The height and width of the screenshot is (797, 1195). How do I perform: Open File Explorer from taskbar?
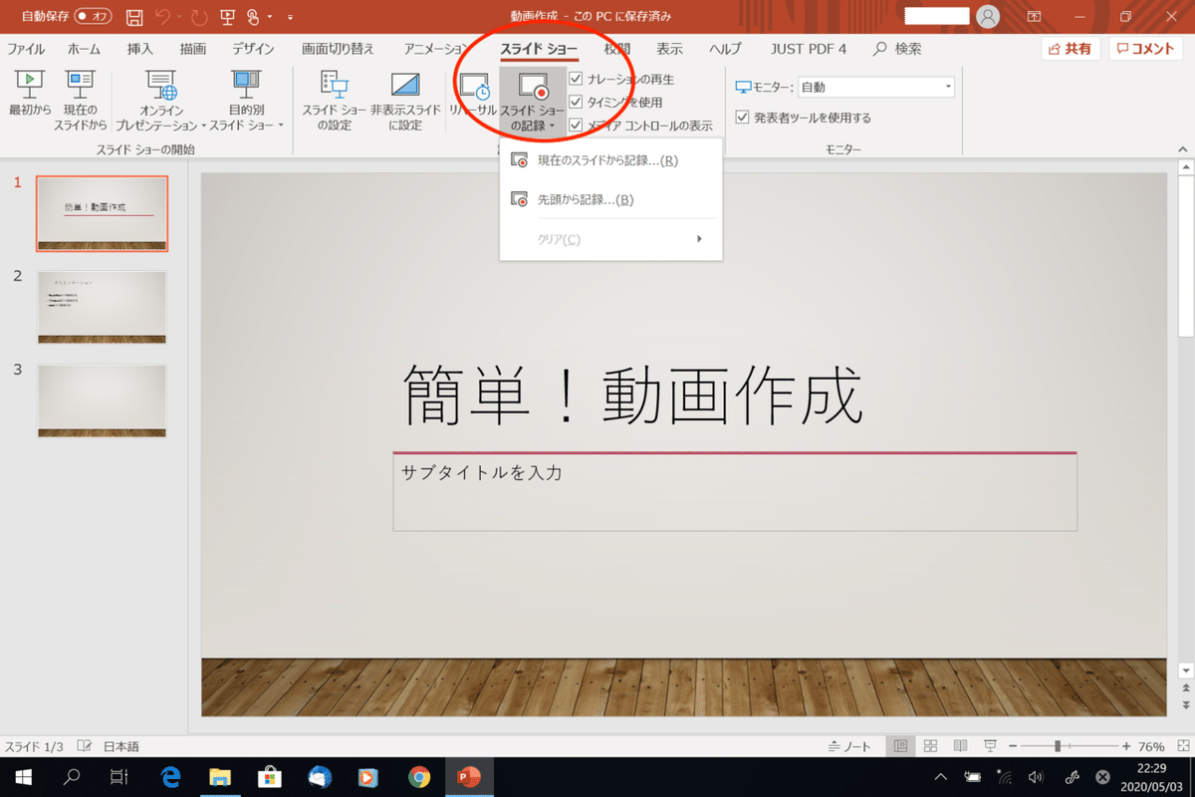[219, 777]
